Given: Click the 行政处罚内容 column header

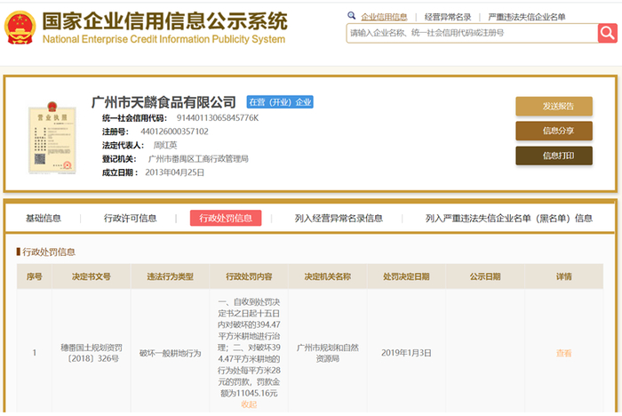Looking at the screenshot, I should point(249,276).
